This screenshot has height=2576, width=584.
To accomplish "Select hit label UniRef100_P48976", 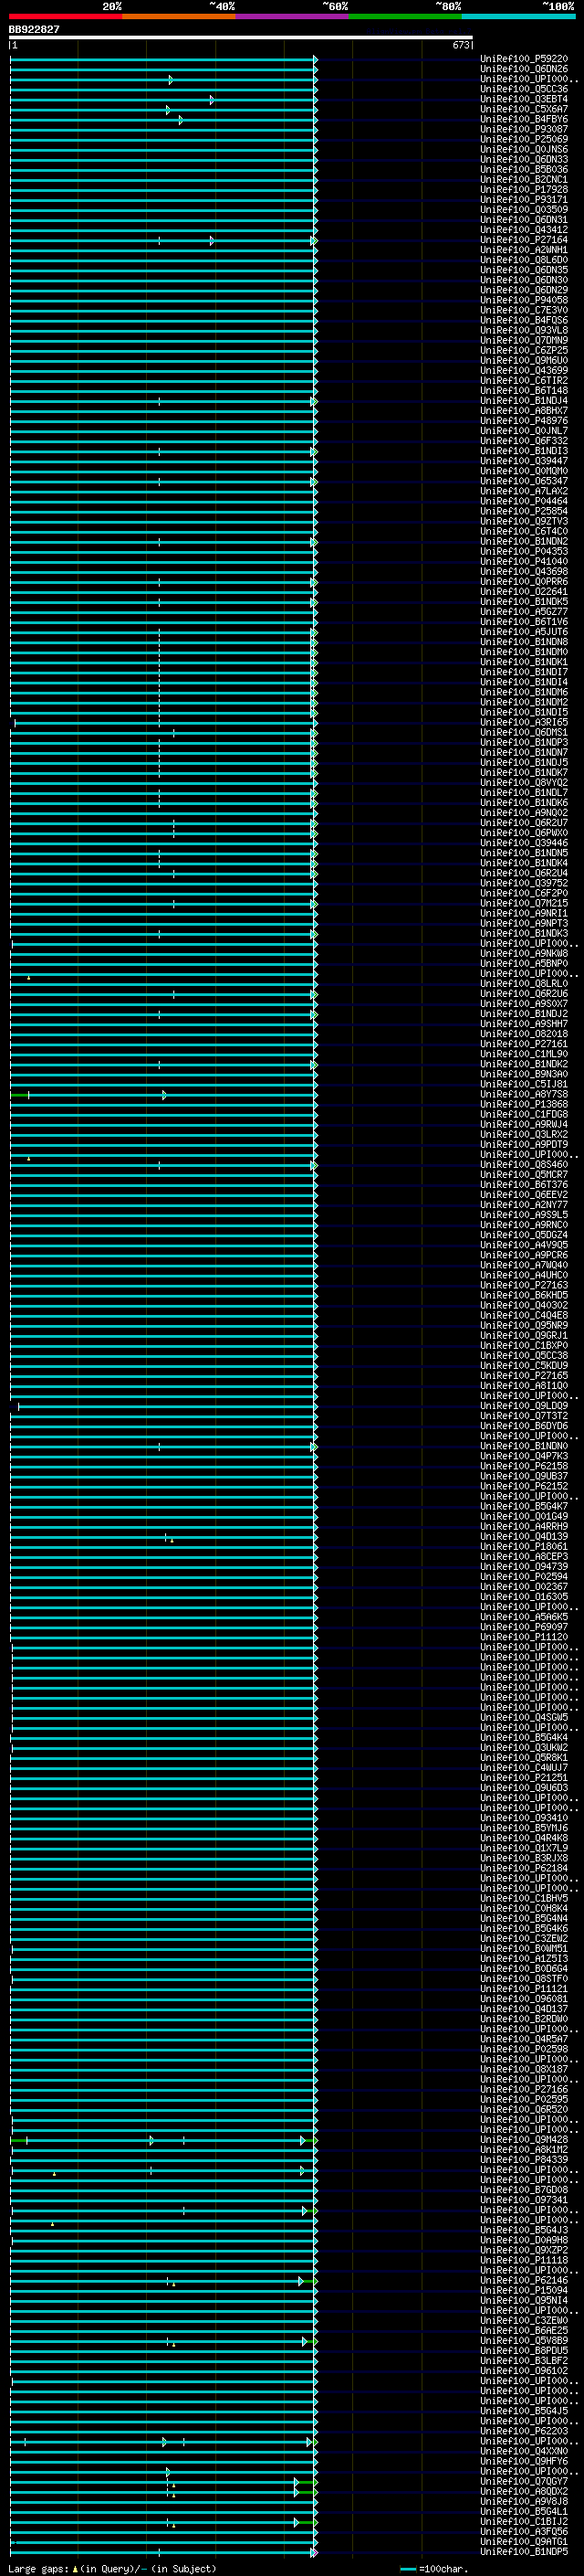I will [x=524, y=421].
